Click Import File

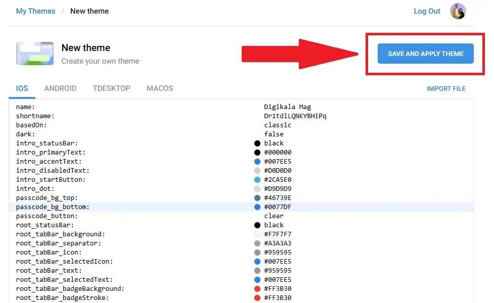pyautogui.click(x=446, y=89)
